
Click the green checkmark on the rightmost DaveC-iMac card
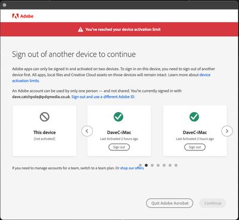(194, 117)
